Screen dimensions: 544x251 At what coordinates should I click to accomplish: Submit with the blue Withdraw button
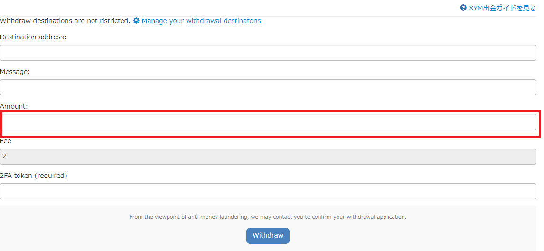click(x=268, y=236)
